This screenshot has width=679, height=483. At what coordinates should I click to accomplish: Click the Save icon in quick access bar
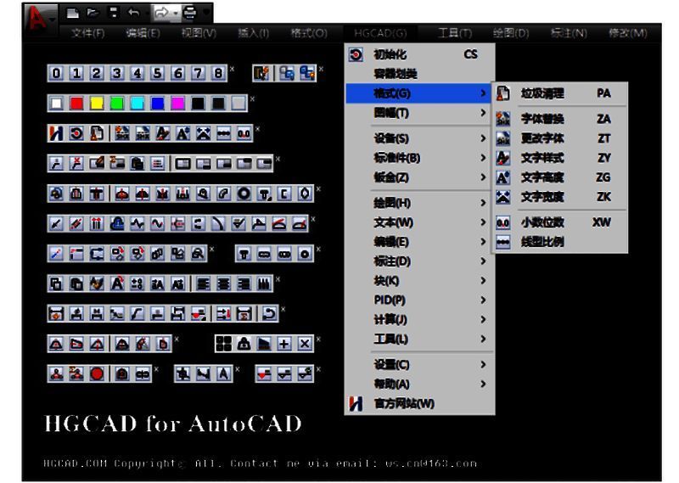pyautogui.click(x=113, y=13)
